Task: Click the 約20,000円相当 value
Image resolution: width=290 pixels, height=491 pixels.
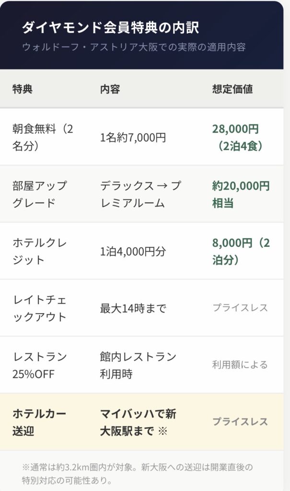Action: pyautogui.click(x=241, y=194)
